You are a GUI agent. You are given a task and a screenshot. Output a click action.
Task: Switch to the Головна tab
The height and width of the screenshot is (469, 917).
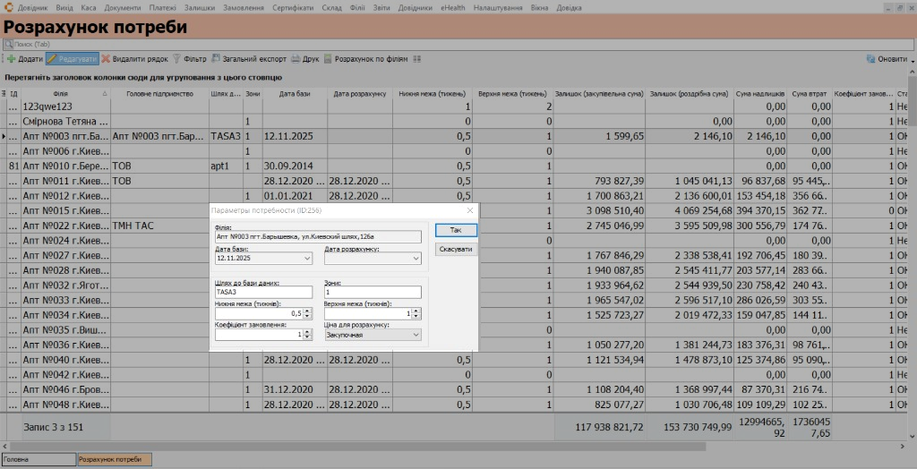[39, 460]
